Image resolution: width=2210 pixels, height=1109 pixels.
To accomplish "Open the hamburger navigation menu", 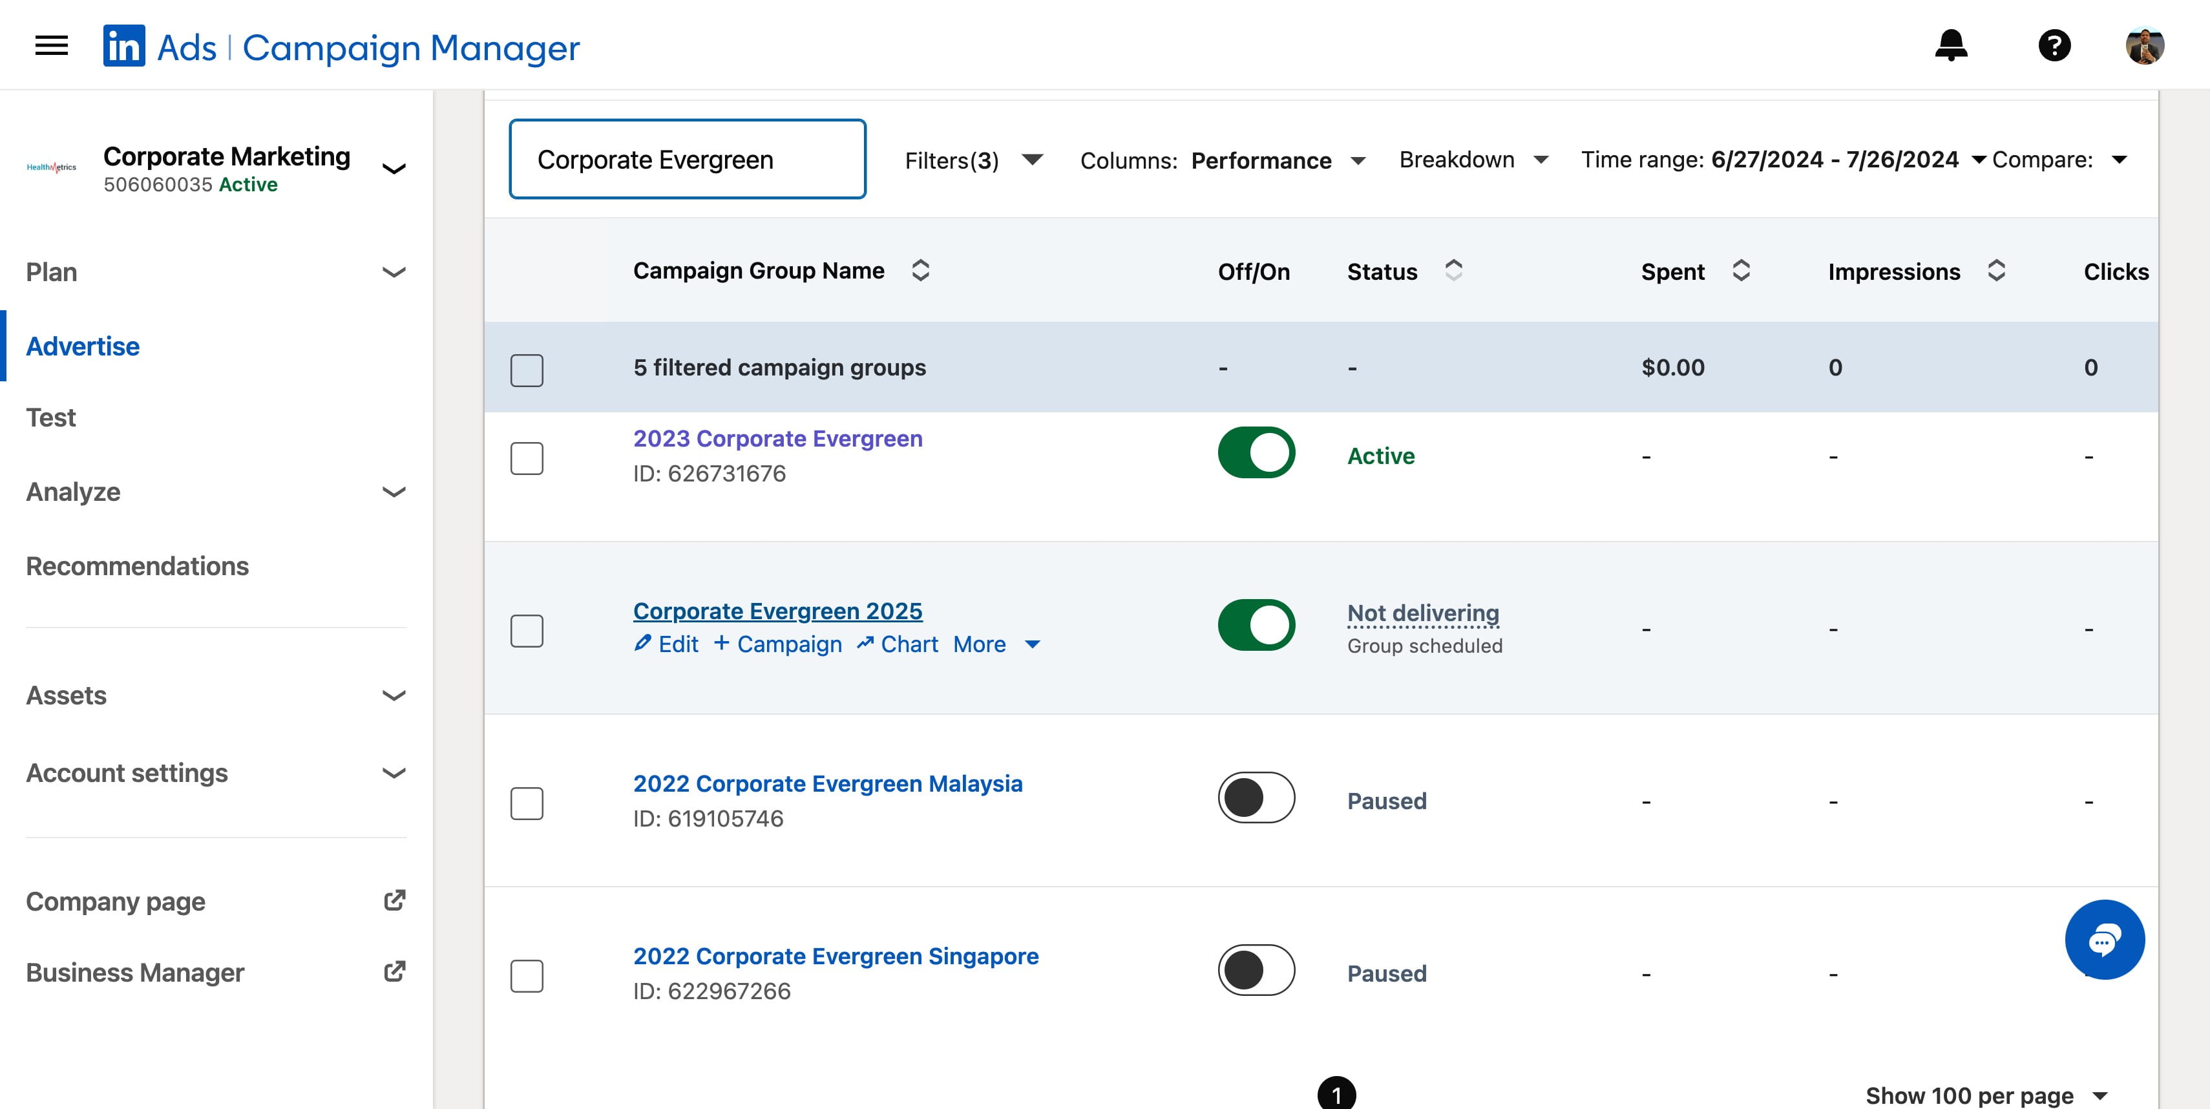I will point(52,45).
